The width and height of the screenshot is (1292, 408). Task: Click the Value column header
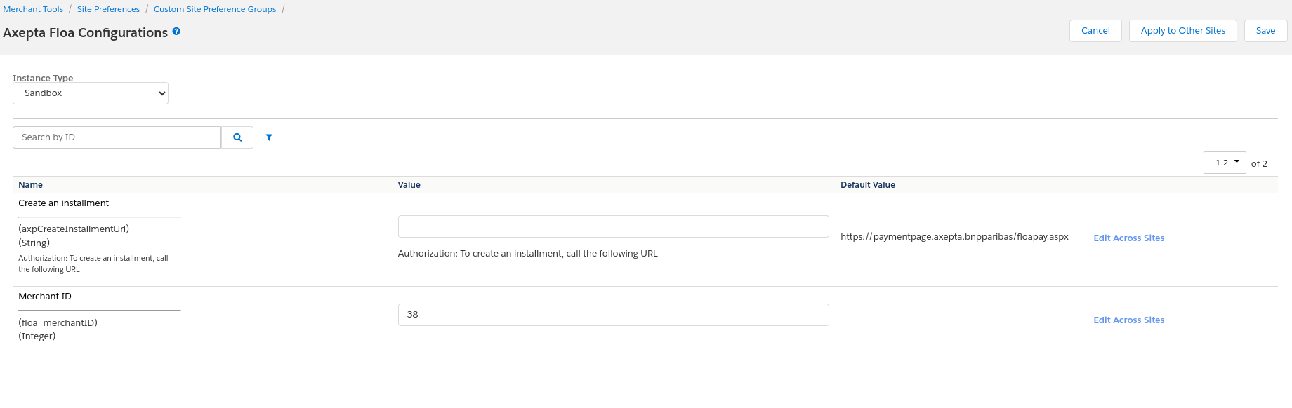point(409,185)
